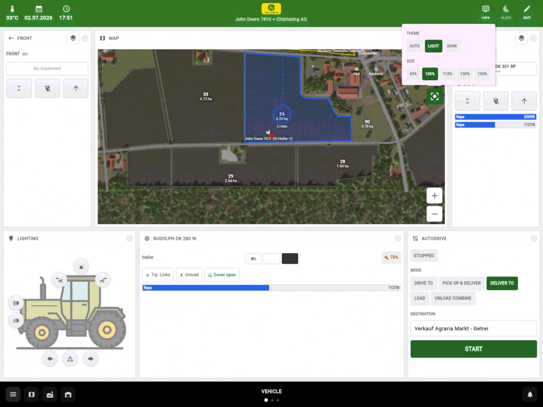This screenshot has width=543, height=407.
Task: Click the trailer Raps fill level bar
Action: 271,288
